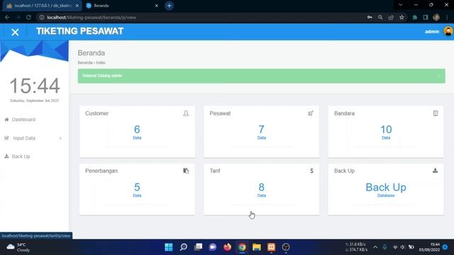Open the Dashboard sidebar item
This screenshot has width=454, height=255.
click(23, 120)
